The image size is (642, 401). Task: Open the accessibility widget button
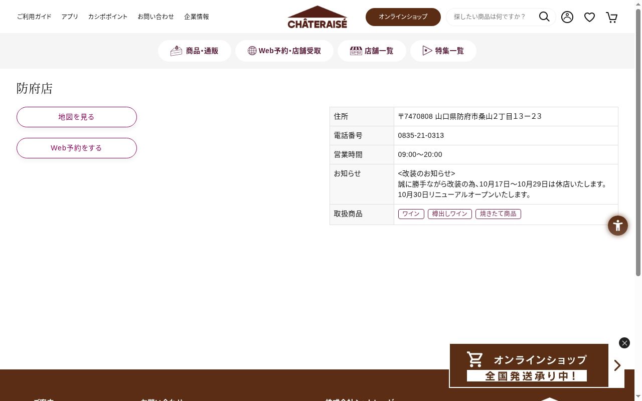pyautogui.click(x=618, y=226)
